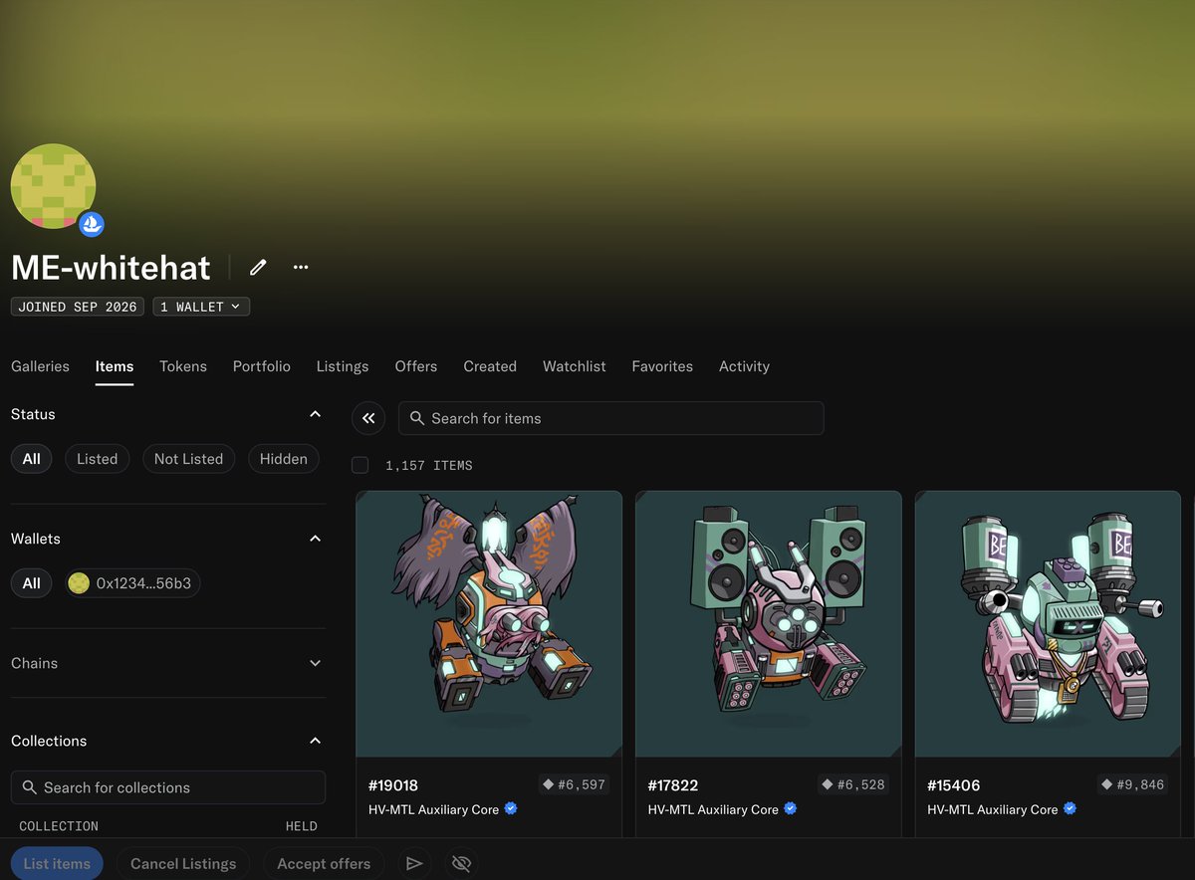
Task: Open the Portfolio tab
Action: tap(262, 366)
